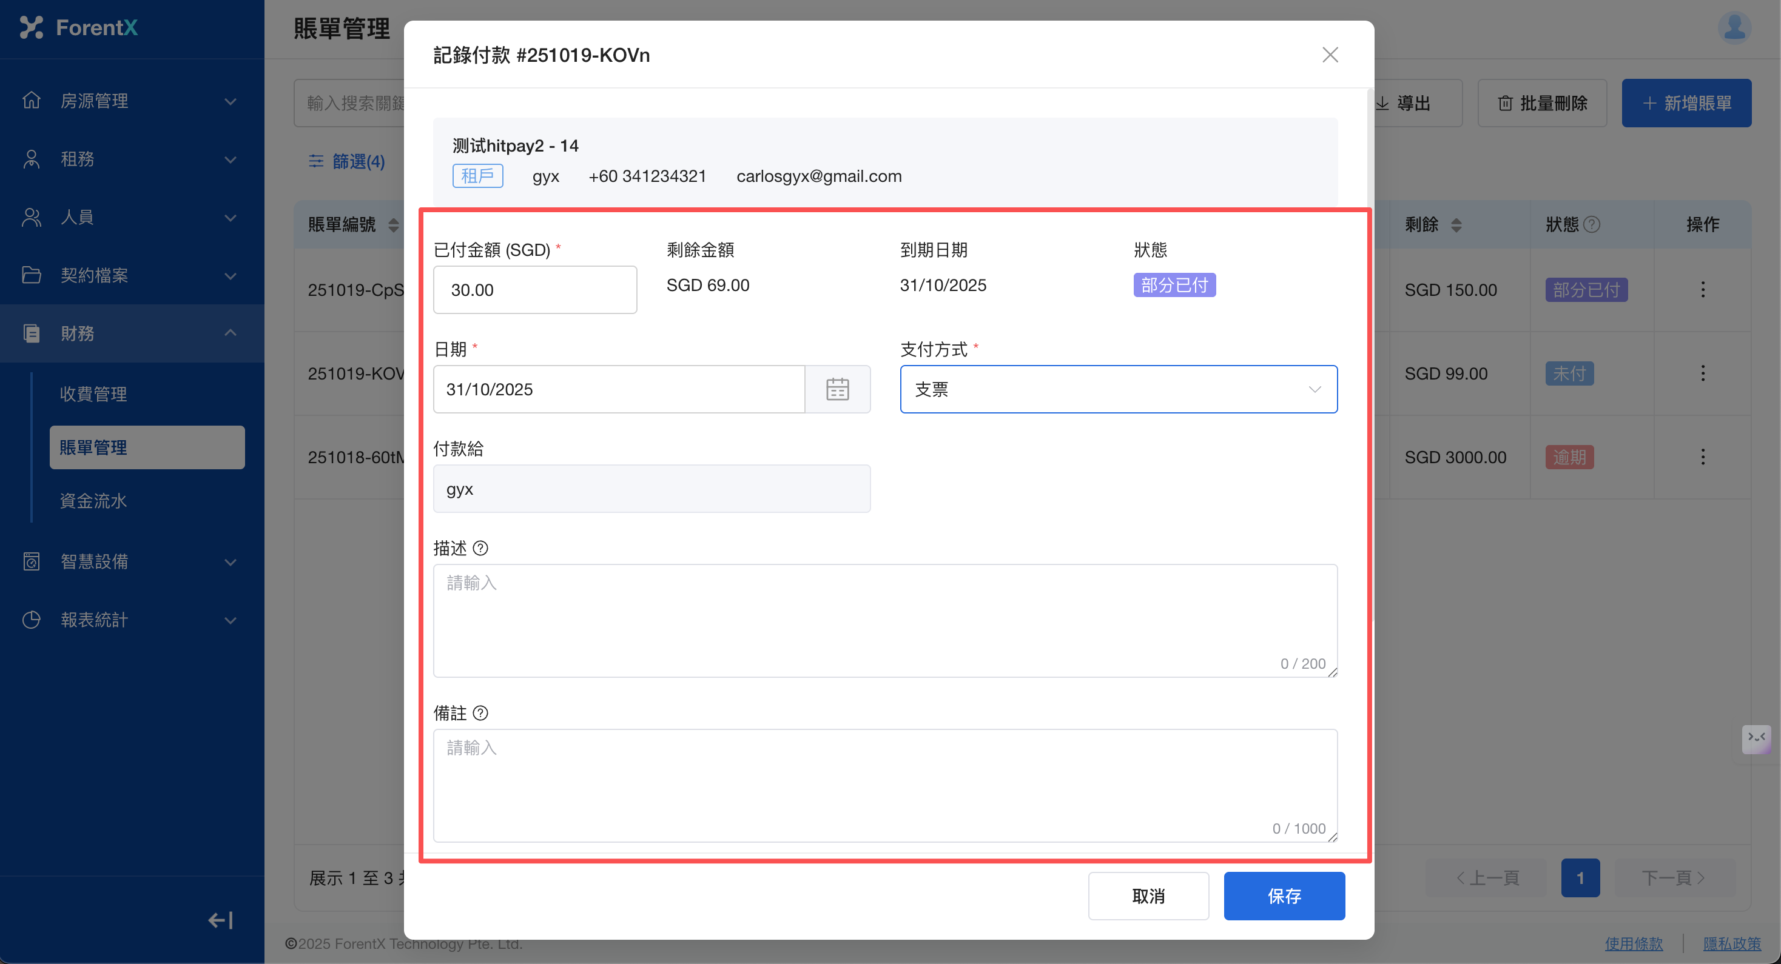Viewport: 1781px width, 964px height.
Task: Open the 支付方式 dropdown showing 支票
Action: 1118,389
